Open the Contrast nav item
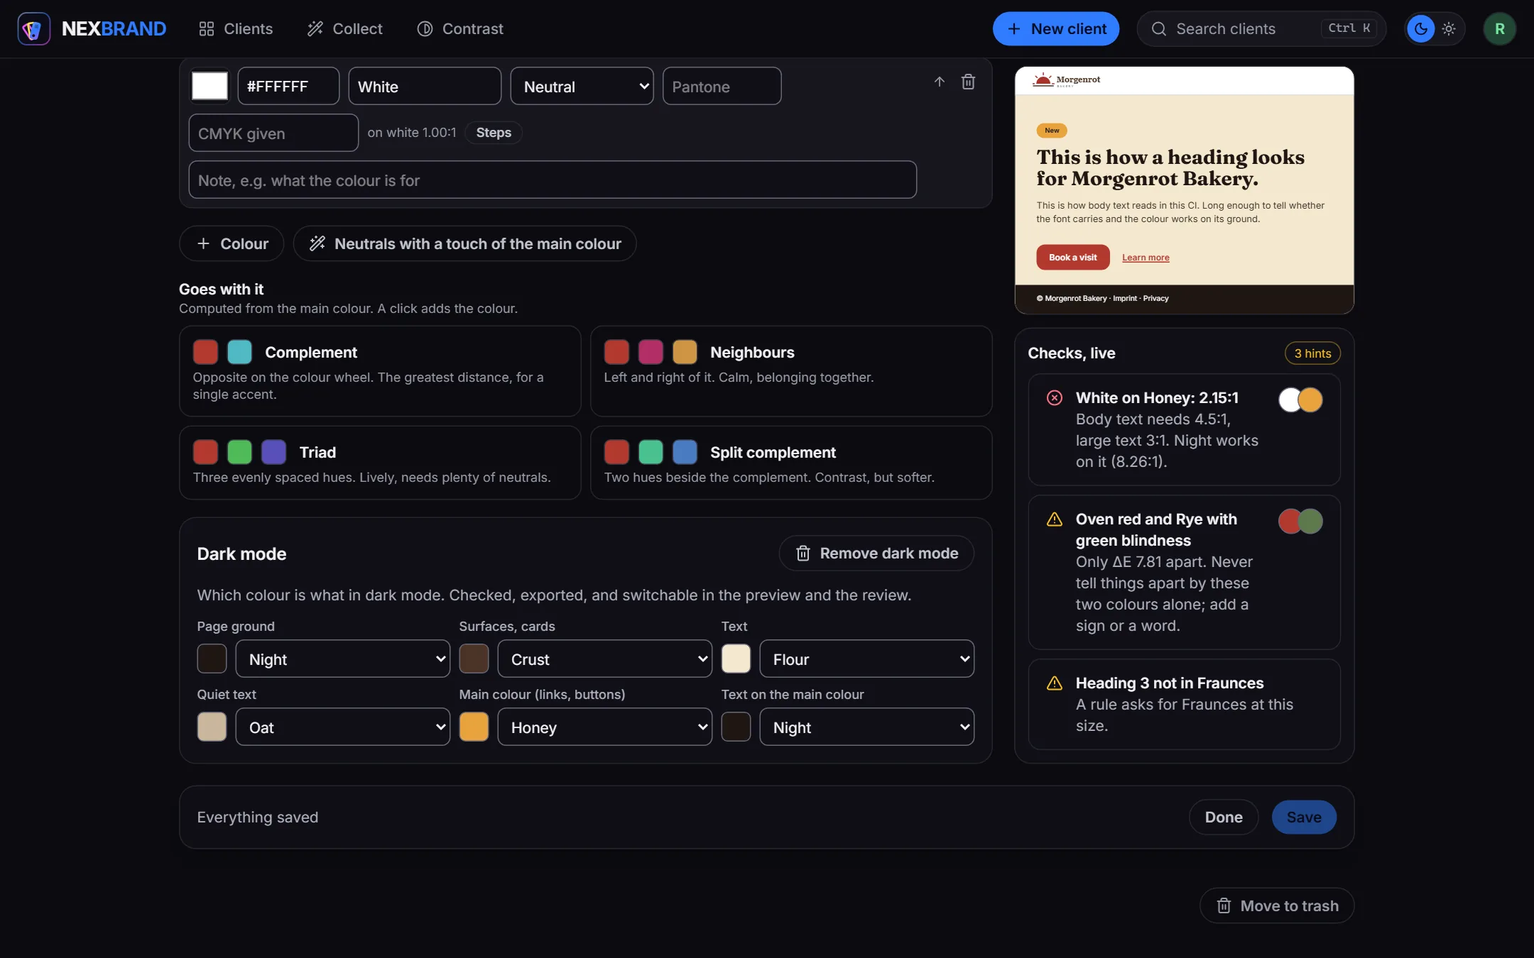The image size is (1534, 958). click(x=460, y=29)
